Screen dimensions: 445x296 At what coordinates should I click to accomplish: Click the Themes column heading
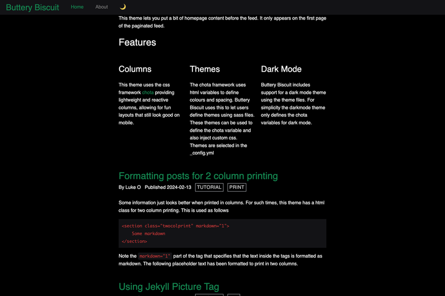[x=205, y=69]
